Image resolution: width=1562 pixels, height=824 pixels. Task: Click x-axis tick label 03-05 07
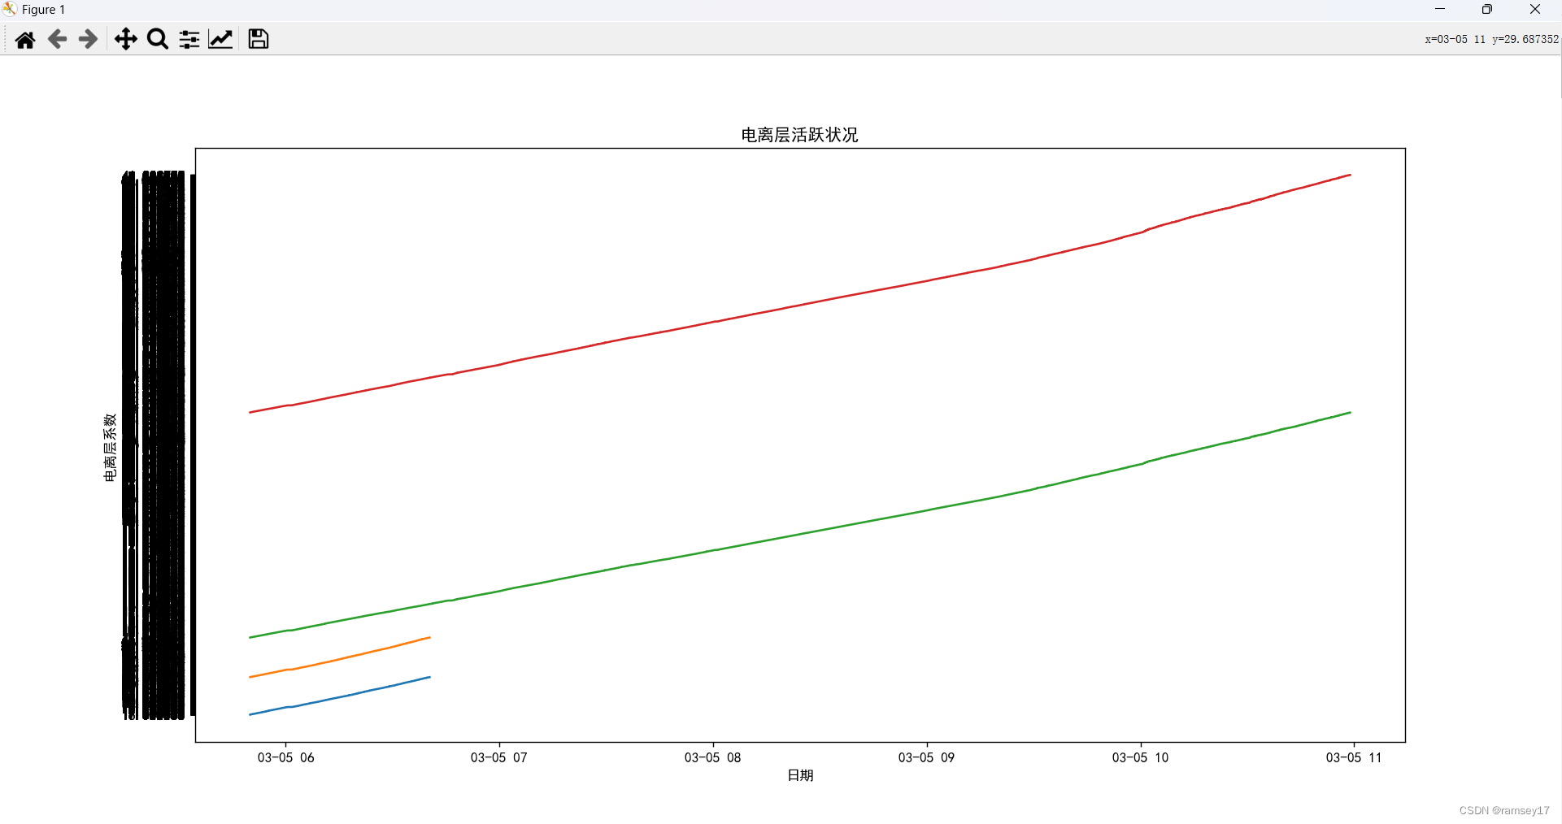(498, 757)
